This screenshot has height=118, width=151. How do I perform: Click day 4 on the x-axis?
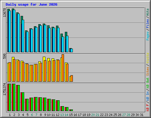tap(23, 115)
